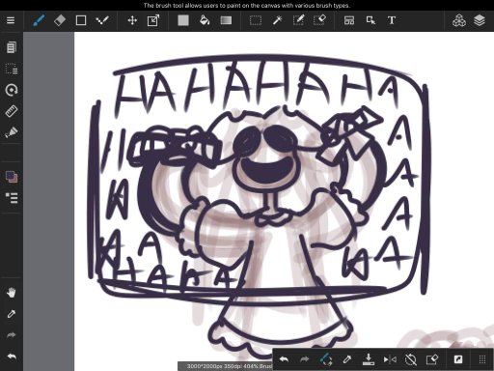Select the Gradient tool

226,20
